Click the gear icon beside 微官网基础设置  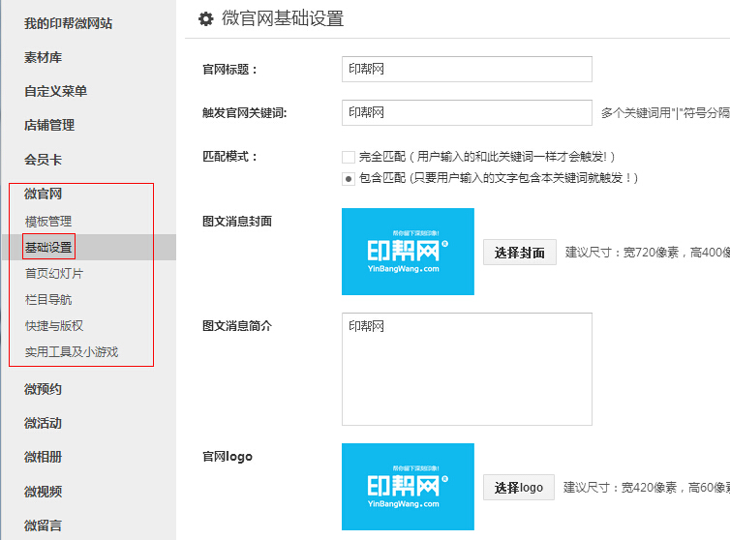205,19
